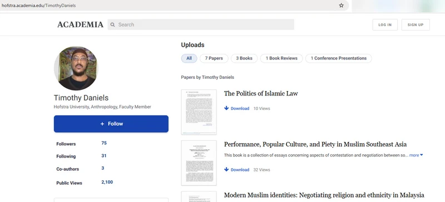The image size is (445, 202).
Task: Click the Public Views label
Action: click(x=69, y=183)
